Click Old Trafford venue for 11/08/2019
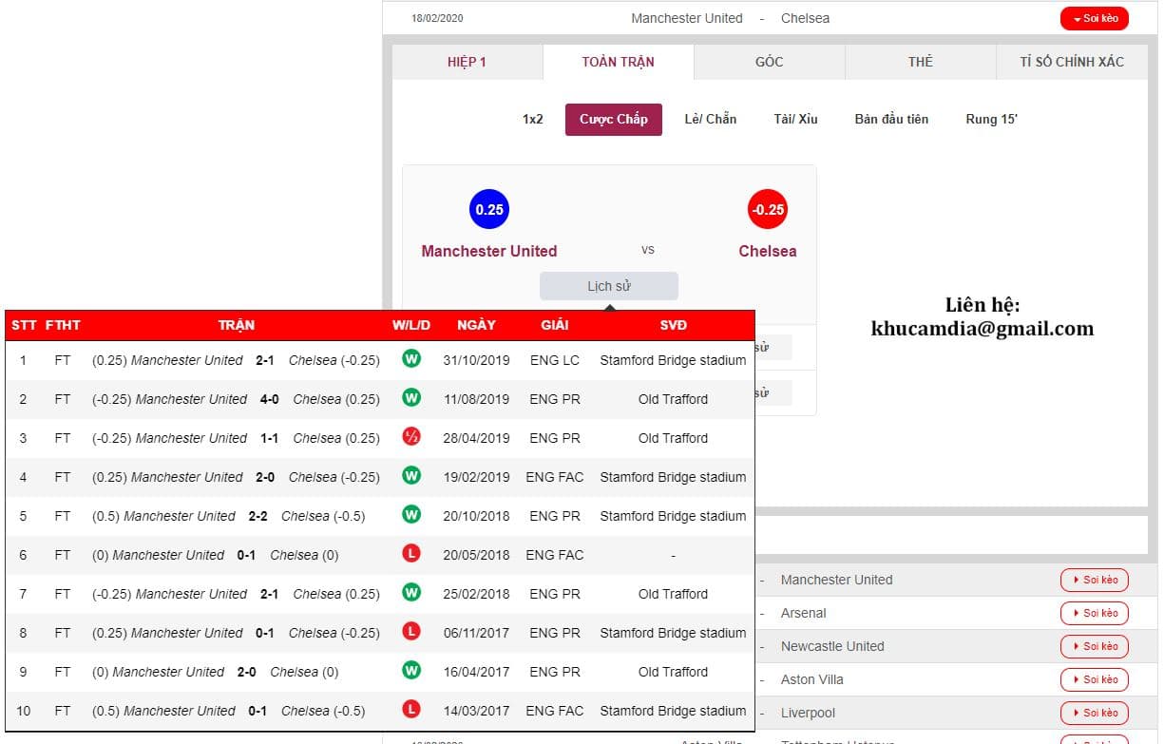Viewport: 1164px width, 744px height. (673, 399)
